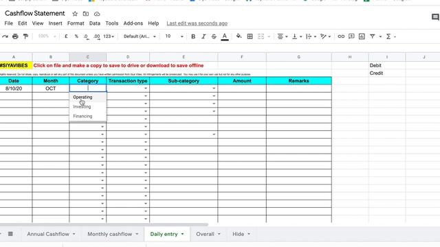This screenshot has width=440, height=247.
Task: Select the Debit cell
Action: 387,66
